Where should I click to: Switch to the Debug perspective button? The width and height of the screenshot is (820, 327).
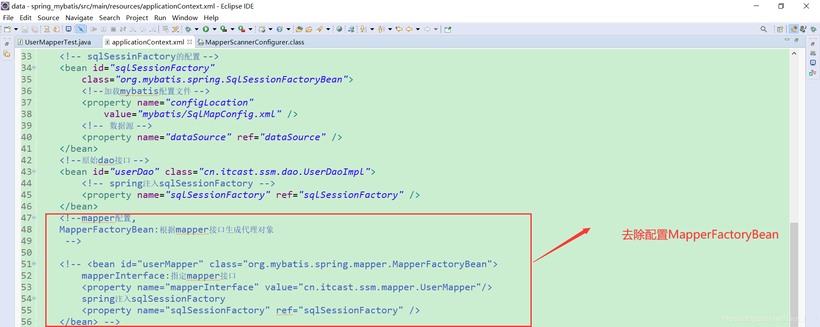pyautogui.click(x=813, y=29)
